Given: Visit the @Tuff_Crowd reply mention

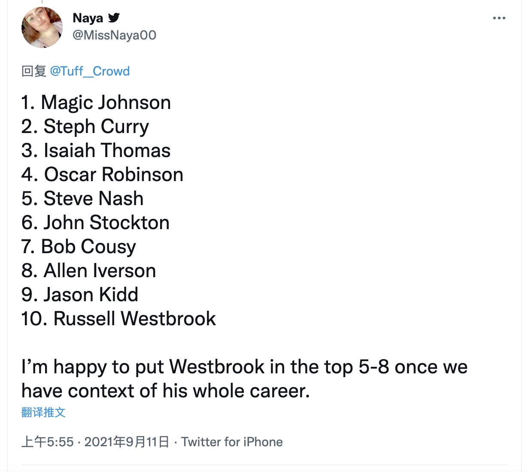Looking at the screenshot, I should (90, 71).
